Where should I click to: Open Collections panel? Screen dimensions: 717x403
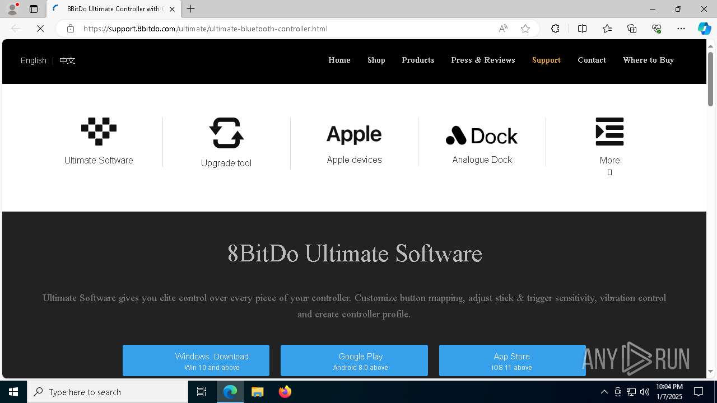[632, 29]
